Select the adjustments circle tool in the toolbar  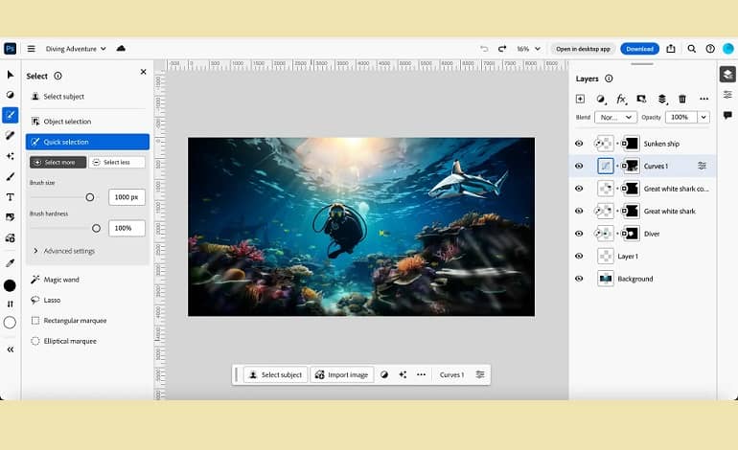coord(10,95)
